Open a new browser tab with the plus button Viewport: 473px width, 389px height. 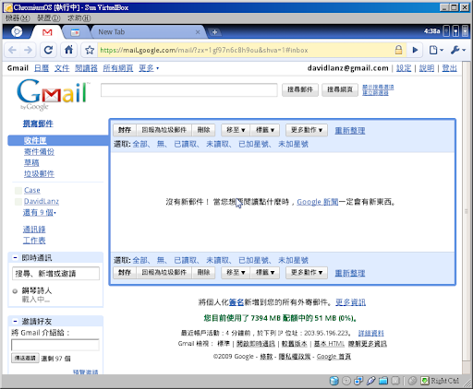pos(214,32)
